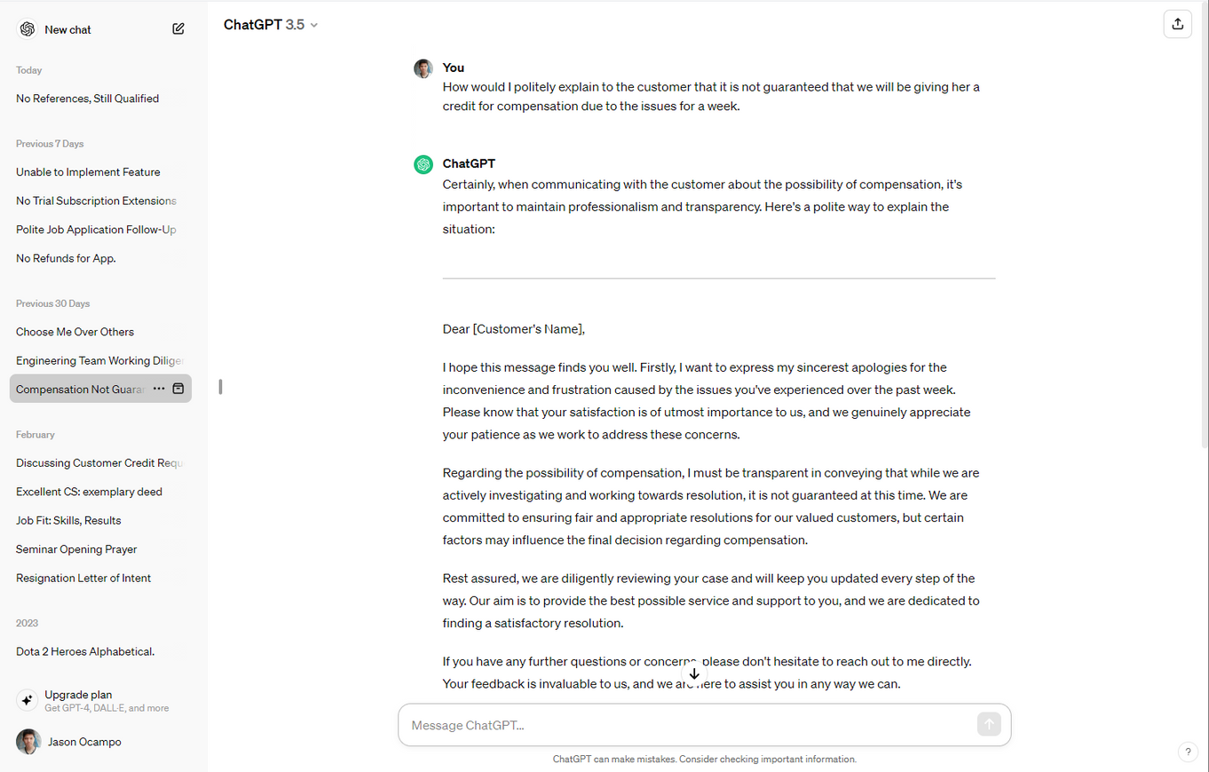Click the new chat compose icon
Screen dimensions: 1209x772
pos(178,29)
